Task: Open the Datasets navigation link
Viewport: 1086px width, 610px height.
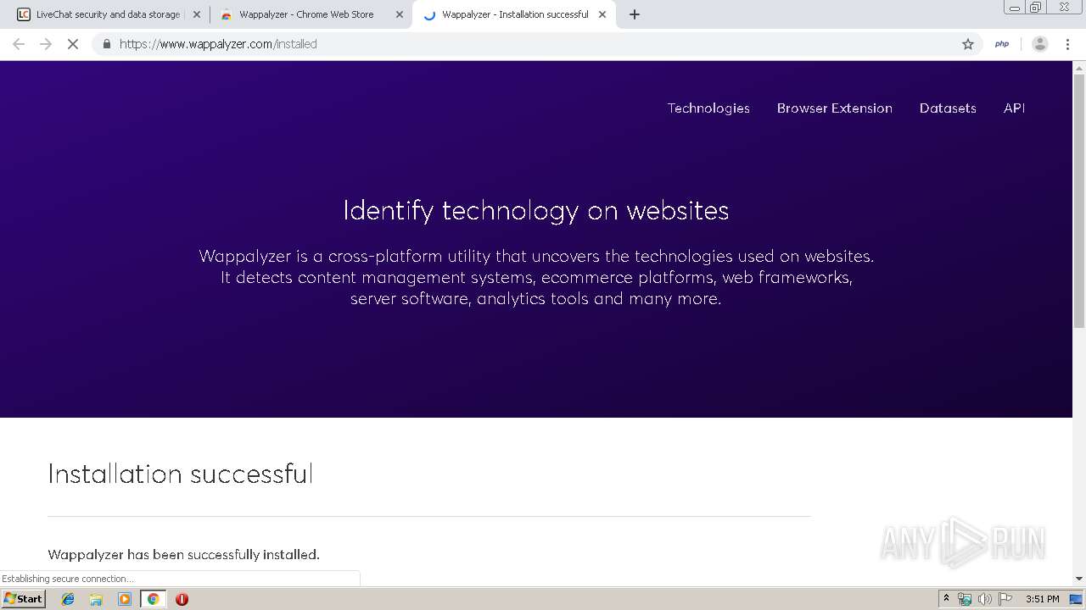Action: click(948, 108)
